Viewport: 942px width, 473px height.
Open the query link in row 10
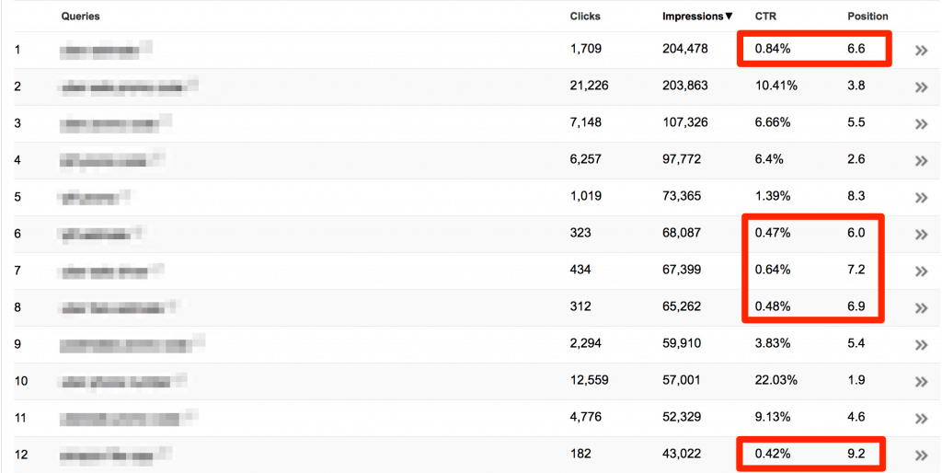(x=118, y=381)
